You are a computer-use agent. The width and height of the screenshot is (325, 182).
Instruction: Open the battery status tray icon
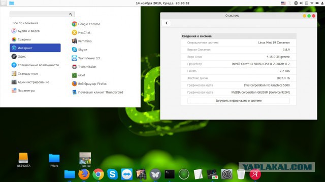317,3
